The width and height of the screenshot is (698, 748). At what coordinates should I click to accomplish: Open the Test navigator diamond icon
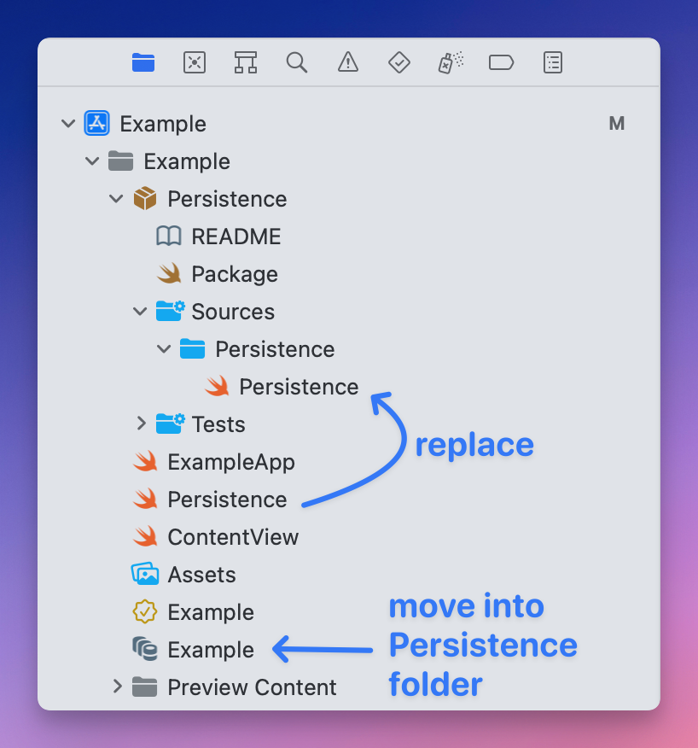[x=398, y=62]
